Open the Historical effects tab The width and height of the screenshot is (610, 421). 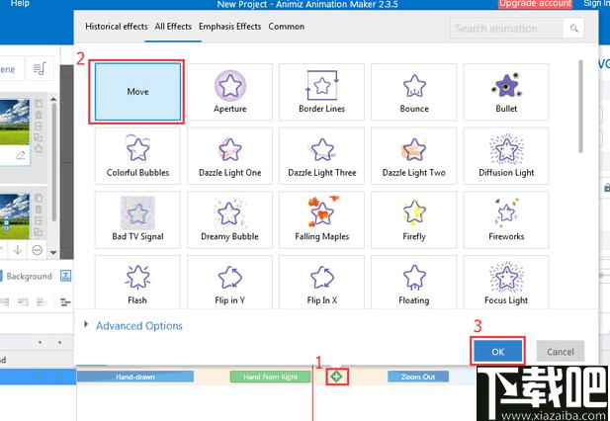pyautogui.click(x=117, y=27)
